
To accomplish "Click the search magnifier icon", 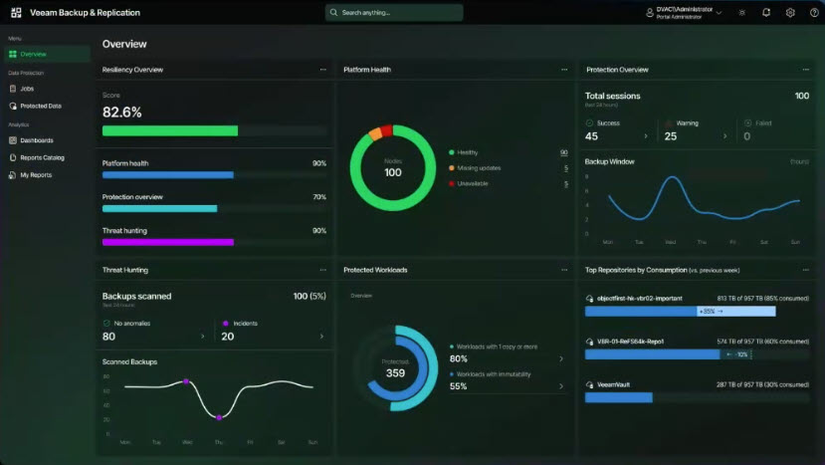I will point(333,12).
